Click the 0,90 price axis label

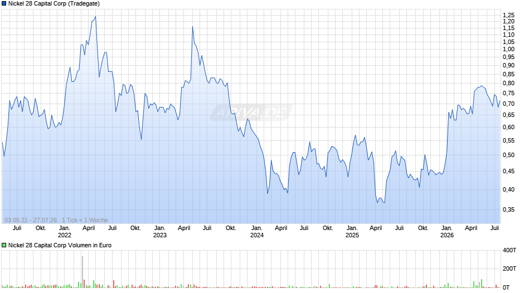pos(508,66)
